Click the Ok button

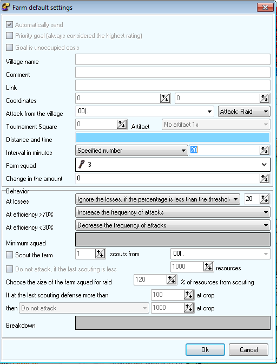205,349
